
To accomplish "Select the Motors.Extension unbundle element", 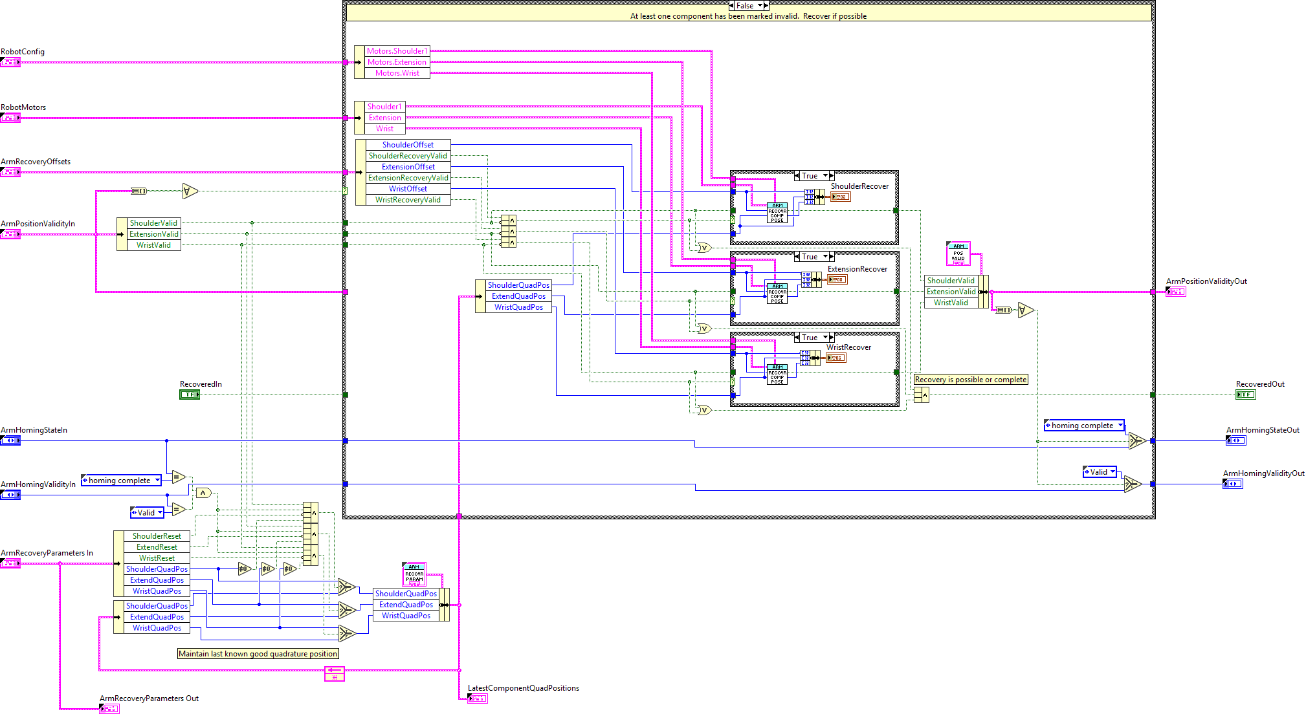I will click(x=397, y=62).
